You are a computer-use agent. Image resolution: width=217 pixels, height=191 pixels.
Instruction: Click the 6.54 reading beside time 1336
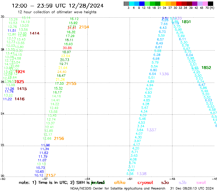click(x=152, y=74)
